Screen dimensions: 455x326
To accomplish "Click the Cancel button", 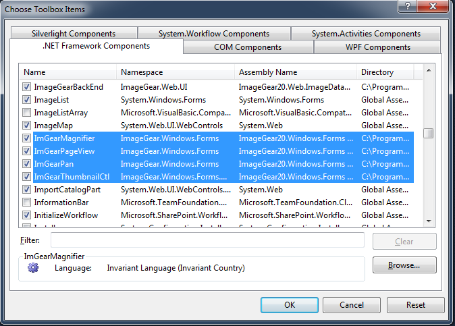I will 352,305.
